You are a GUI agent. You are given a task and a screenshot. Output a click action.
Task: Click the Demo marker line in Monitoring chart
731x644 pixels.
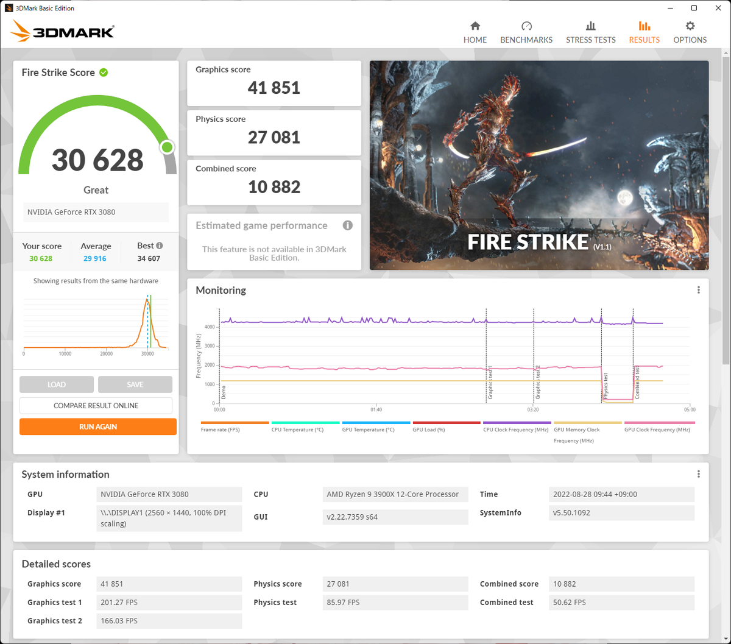tap(220, 355)
